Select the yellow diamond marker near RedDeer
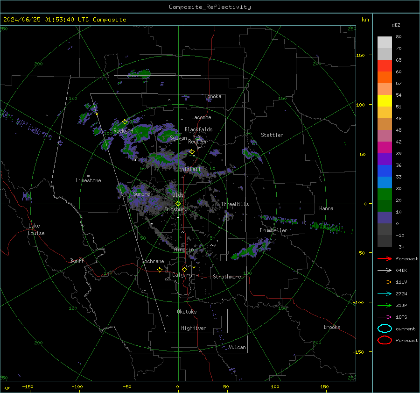 (192, 152)
